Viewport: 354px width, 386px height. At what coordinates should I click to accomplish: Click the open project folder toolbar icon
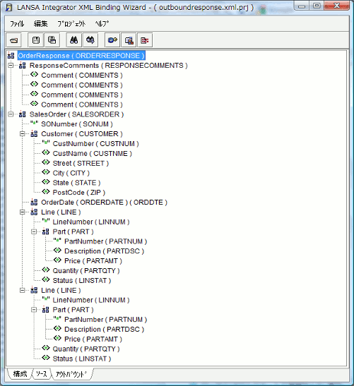click(14, 40)
